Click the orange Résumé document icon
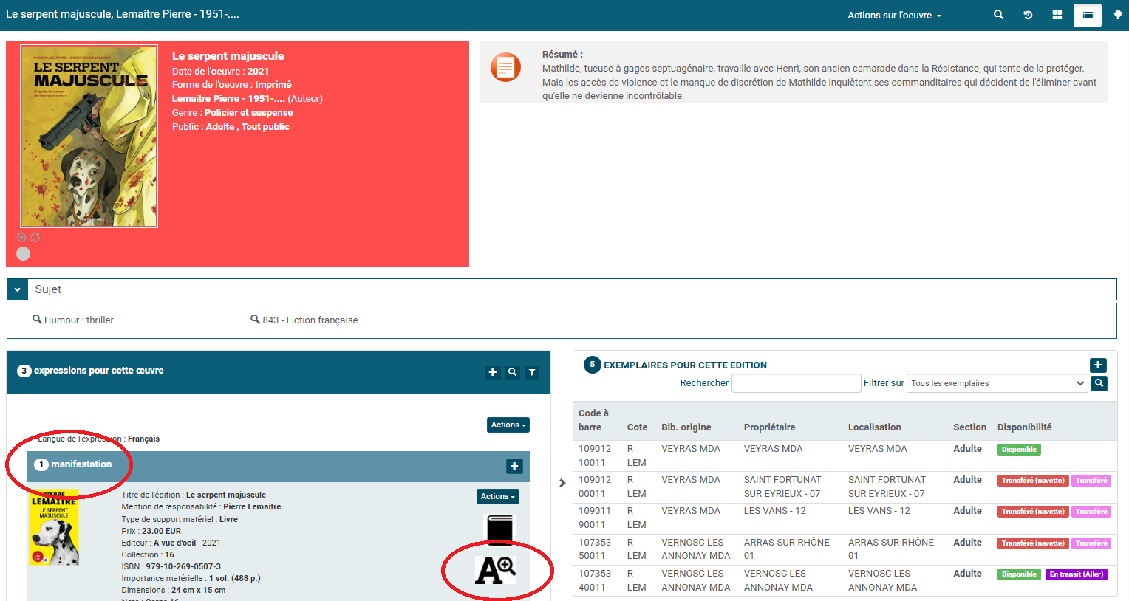Image resolution: width=1129 pixels, height=601 pixels. 505,67
